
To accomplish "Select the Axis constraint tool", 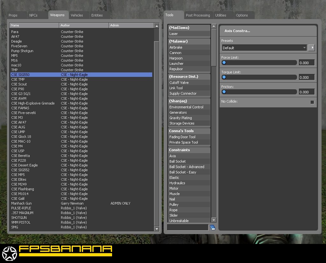I will [189, 156].
